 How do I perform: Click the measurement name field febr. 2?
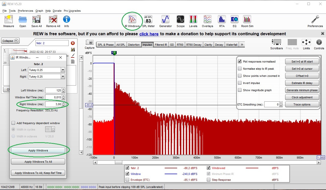click(x=52, y=43)
